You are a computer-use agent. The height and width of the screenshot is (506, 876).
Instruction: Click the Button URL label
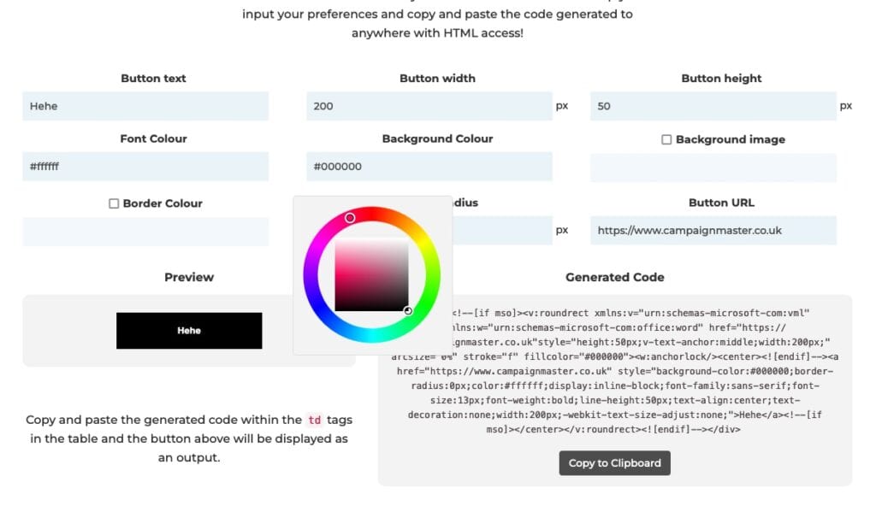[721, 203]
